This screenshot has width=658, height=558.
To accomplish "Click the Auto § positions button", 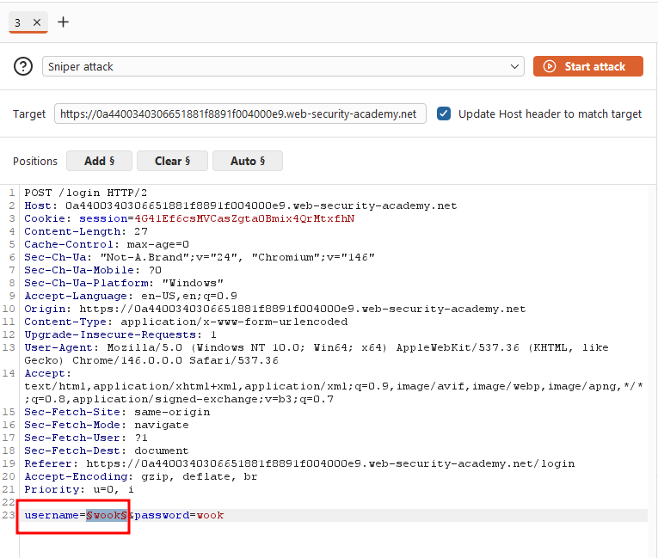I will coord(248,161).
